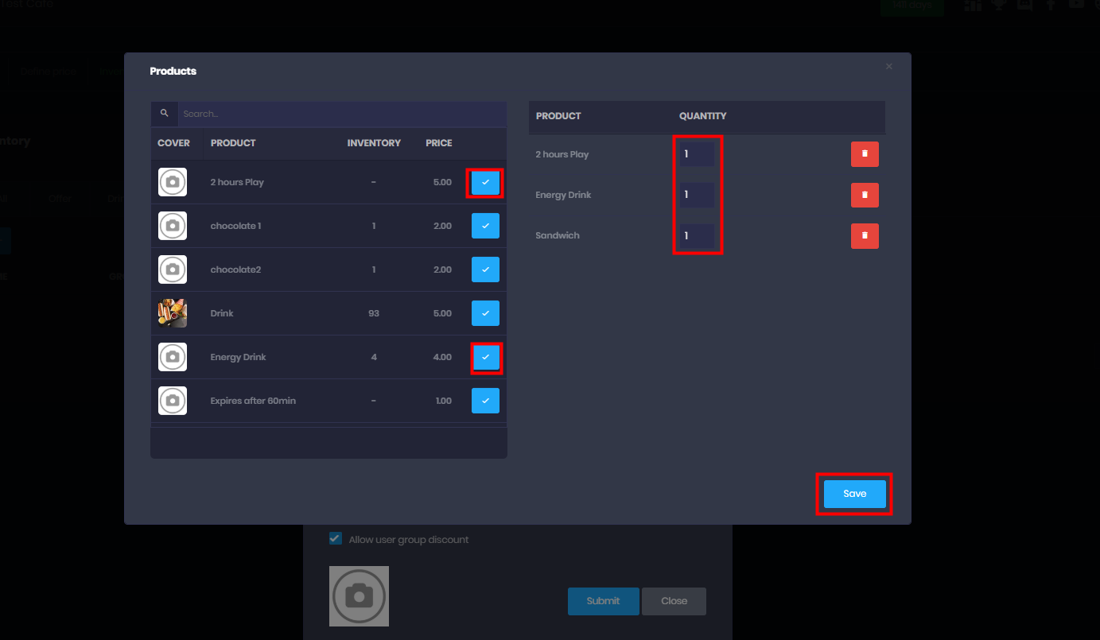
Task: Click the Close button below dialog
Action: tap(674, 601)
